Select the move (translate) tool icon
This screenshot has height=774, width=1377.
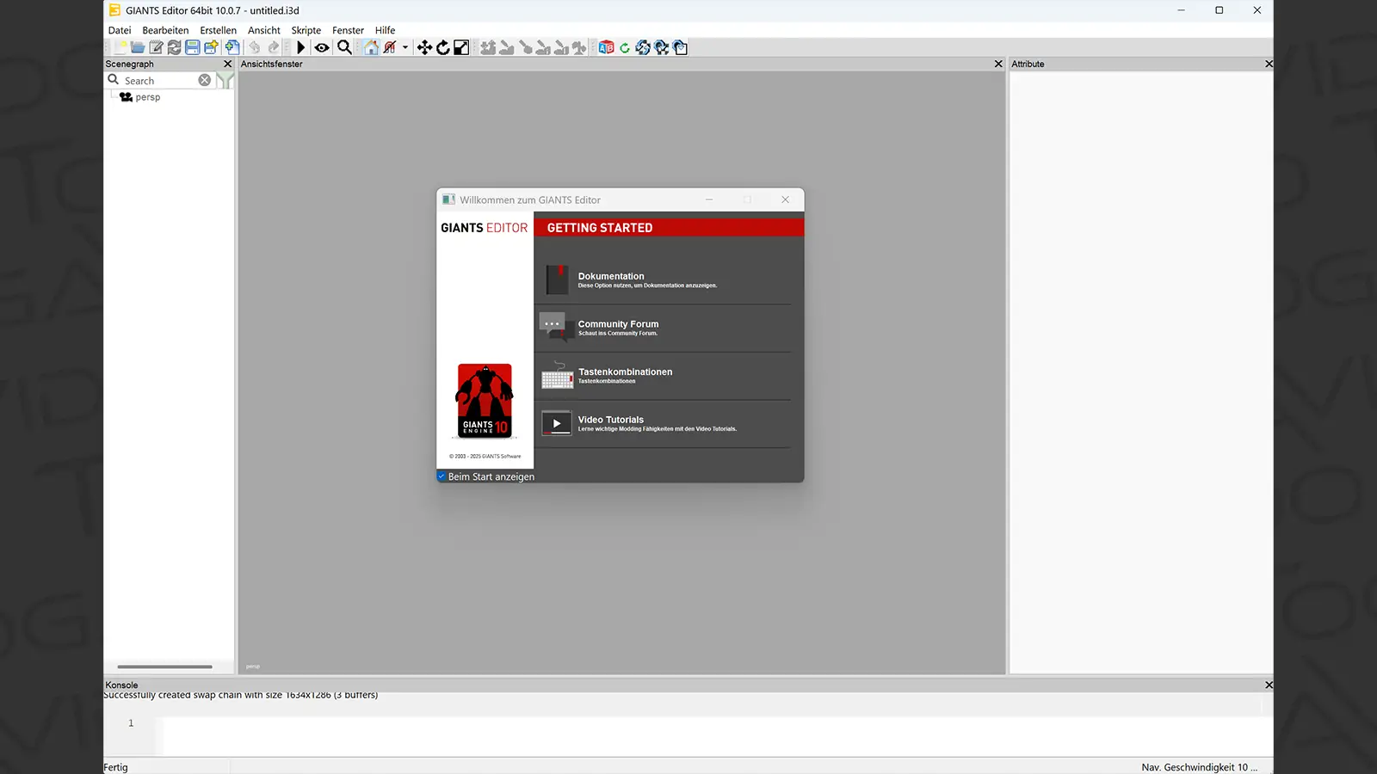click(424, 48)
